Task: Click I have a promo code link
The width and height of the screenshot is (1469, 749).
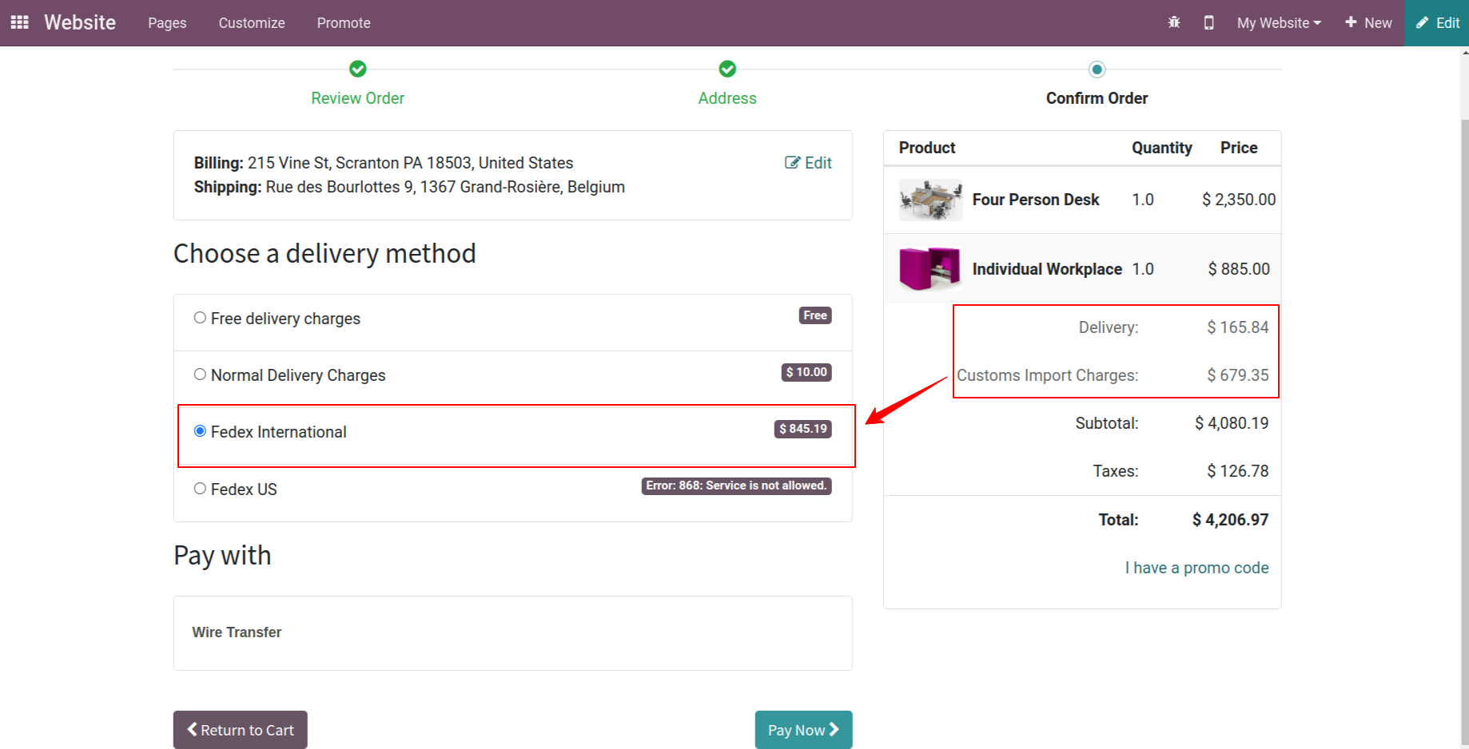Action: coord(1196,568)
